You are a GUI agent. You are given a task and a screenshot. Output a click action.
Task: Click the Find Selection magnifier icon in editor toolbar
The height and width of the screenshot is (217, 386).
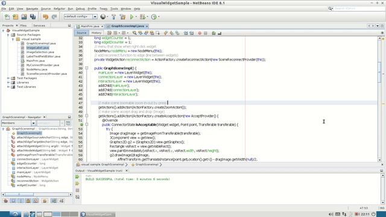coord(134,33)
